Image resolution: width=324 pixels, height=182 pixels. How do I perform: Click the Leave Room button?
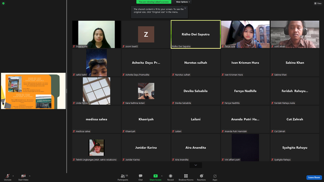coord(314,177)
